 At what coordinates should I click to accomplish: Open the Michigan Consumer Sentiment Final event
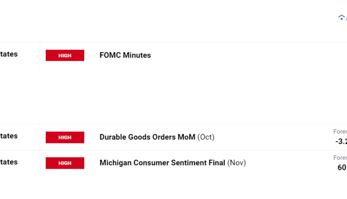(x=162, y=163)
